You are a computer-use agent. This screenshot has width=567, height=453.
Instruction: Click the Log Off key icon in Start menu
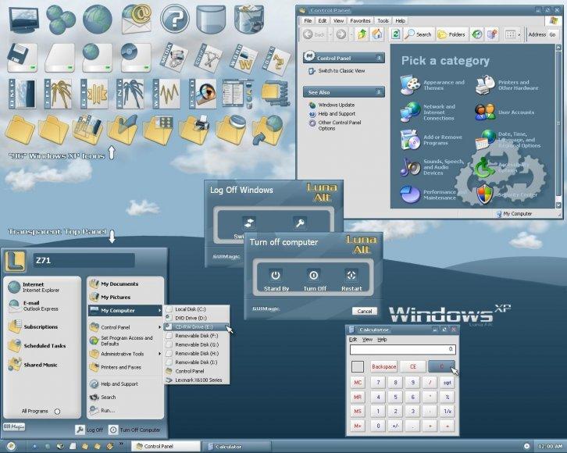tap(80, 430)
